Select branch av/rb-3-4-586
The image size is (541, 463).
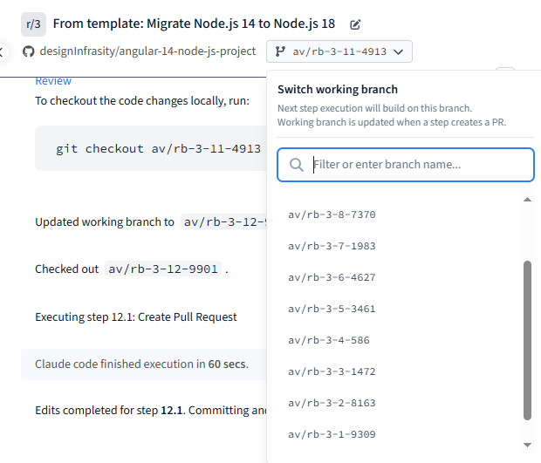click(x=328, y=340)
